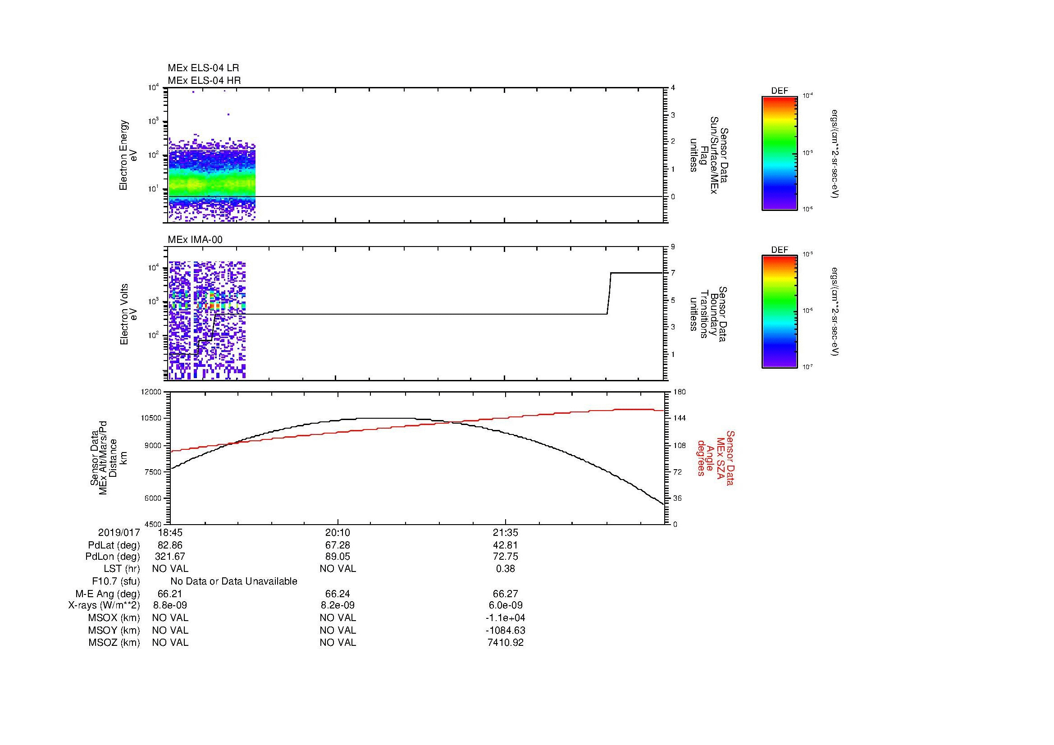Click 'No Data or Data Unavailable' text
Image resolution: width=1054 pixels, height=745 pixels.
pyautogui.click(x=234, y=581)
